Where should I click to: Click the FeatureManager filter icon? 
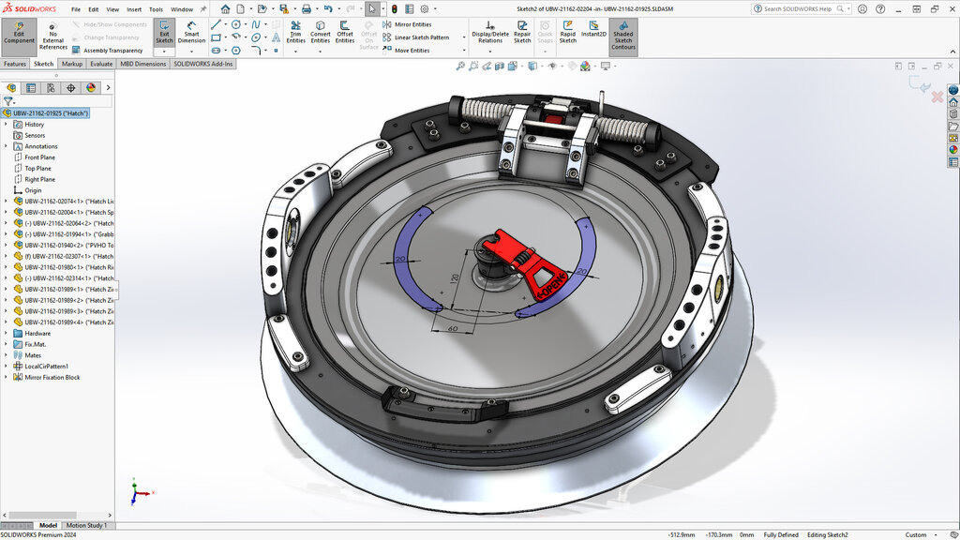(7, 101)
